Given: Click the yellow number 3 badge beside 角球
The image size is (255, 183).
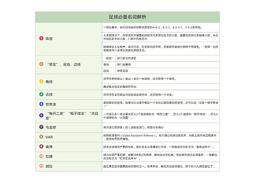Looking at the screenshot, I should pos(41,81).
